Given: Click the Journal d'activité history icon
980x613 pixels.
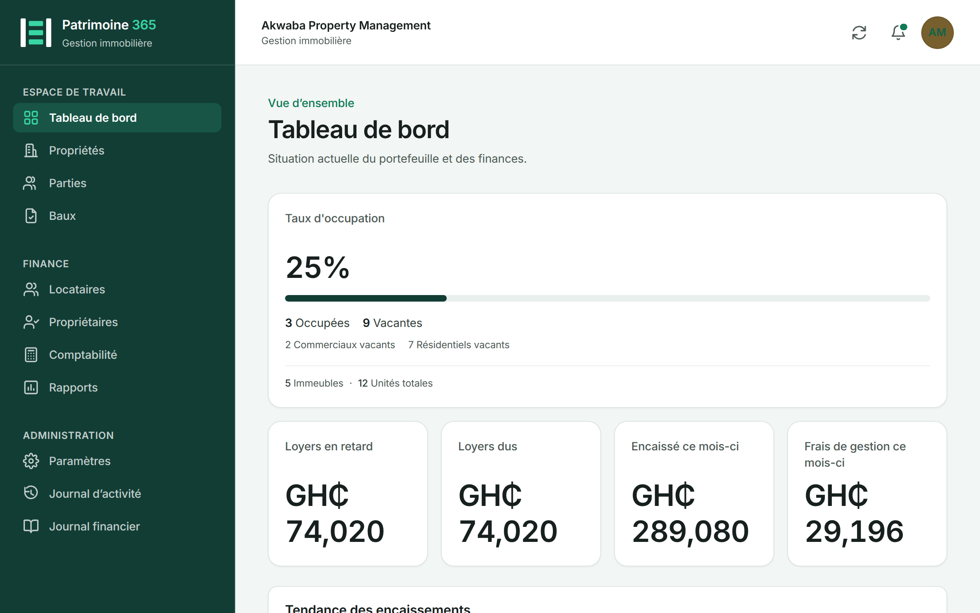Looking at the screenshot, I should coord(31,493).
